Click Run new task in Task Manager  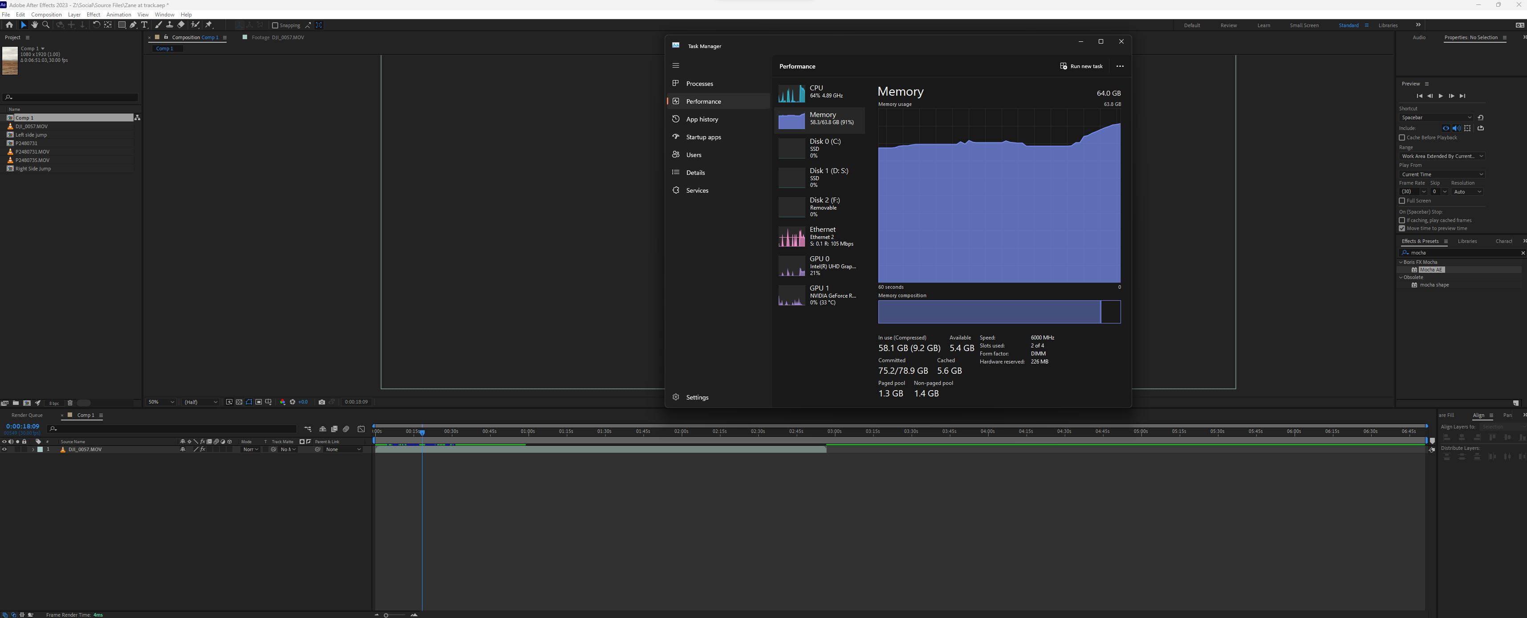[x=1082, y=66]
